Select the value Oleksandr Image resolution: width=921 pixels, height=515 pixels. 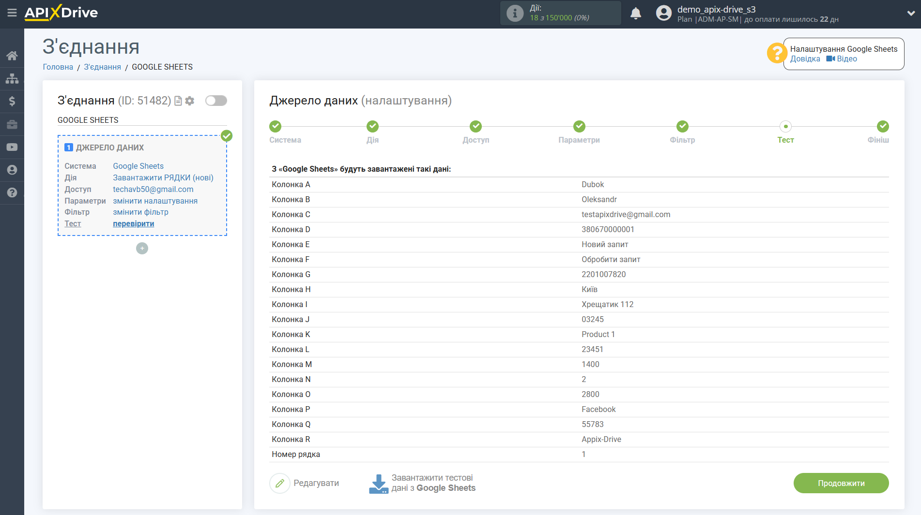pos(599,199)
